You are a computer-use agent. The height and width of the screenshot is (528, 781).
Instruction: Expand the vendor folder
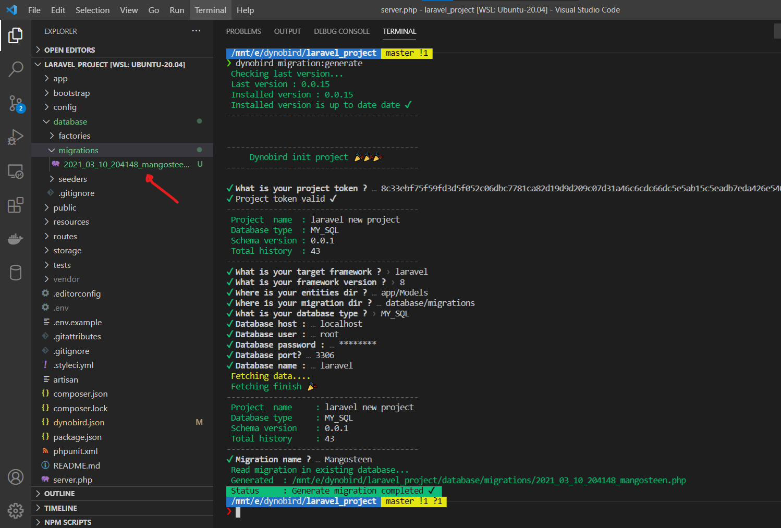[x=122, y=279]
